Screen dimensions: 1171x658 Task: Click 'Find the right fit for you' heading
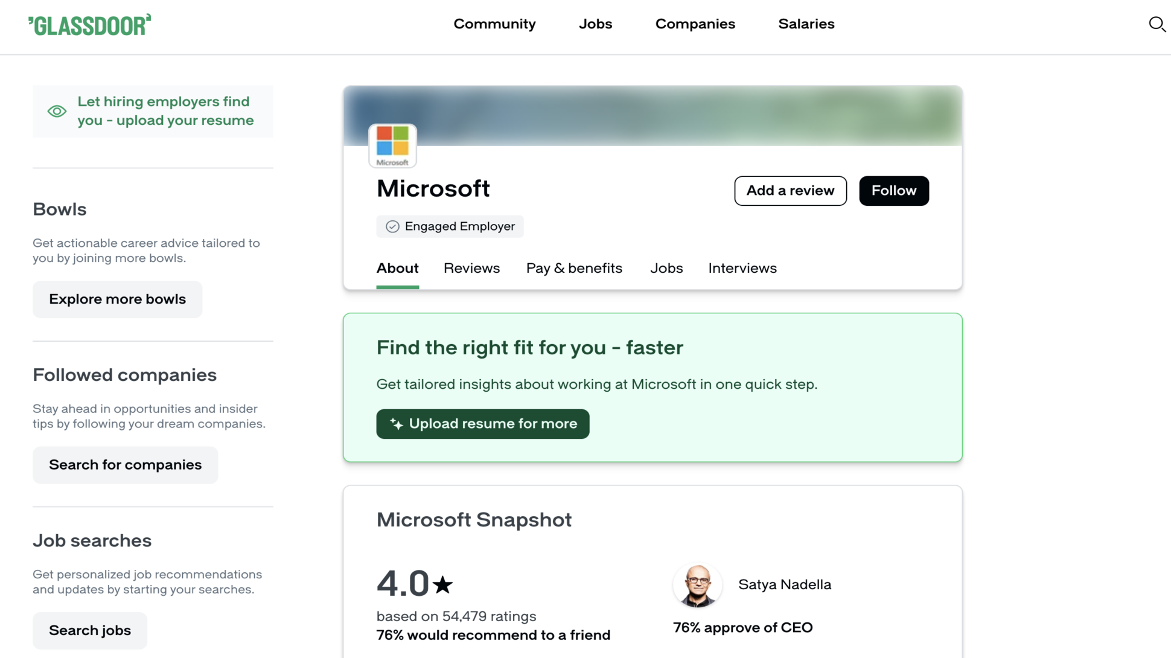coord(529,348)
